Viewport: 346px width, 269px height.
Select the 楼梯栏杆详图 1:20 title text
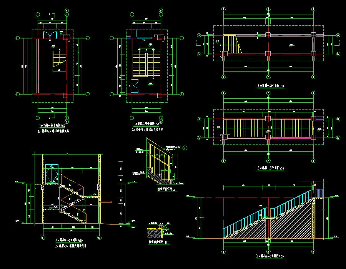point(166,189)
